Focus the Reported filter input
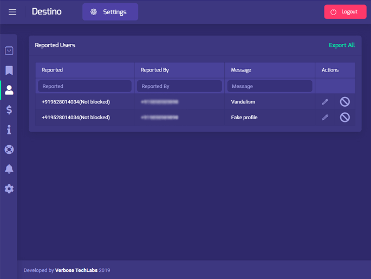The width and height of the screenshot is (371, 279). (x=84, y=86)
